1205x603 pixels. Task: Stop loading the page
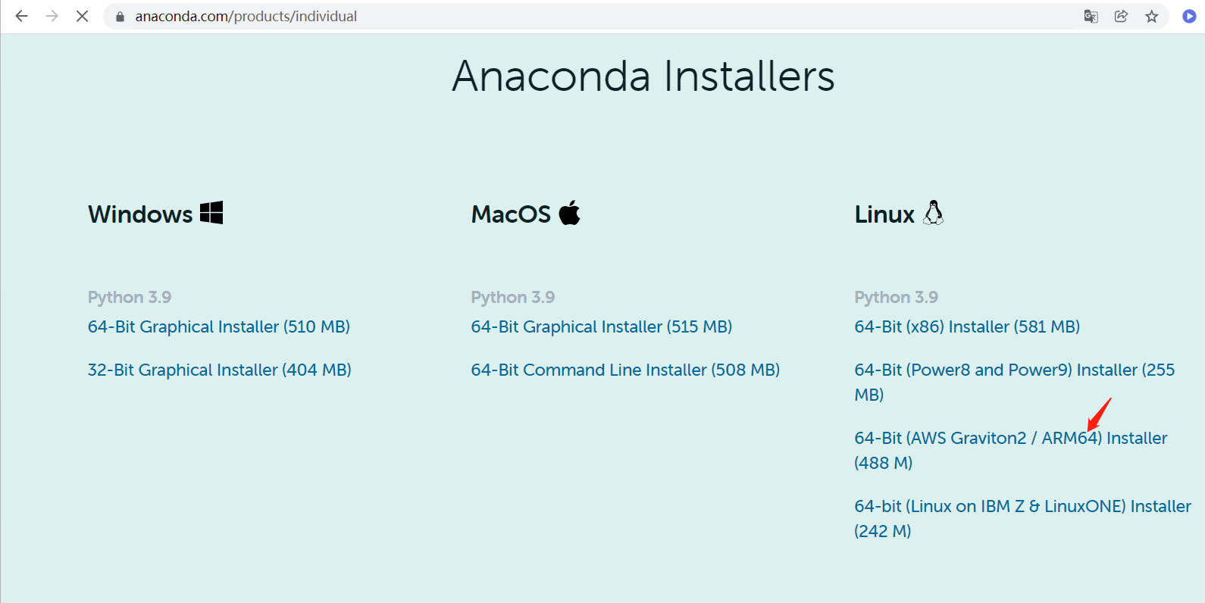tap(82, 16)
